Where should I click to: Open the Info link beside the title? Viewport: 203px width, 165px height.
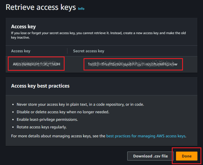pos(81,9)
